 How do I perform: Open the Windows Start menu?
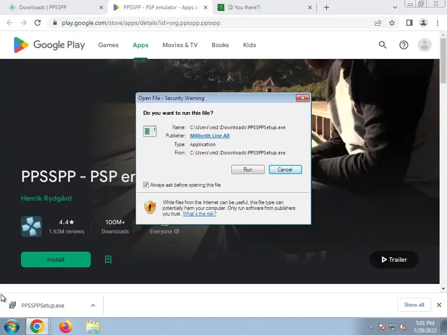point(12,327)
